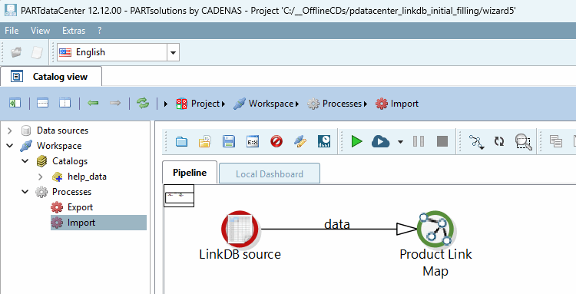Click the grayed open project icon
Viewport: 576px width, 294px height.
click(x=16, y=52)
